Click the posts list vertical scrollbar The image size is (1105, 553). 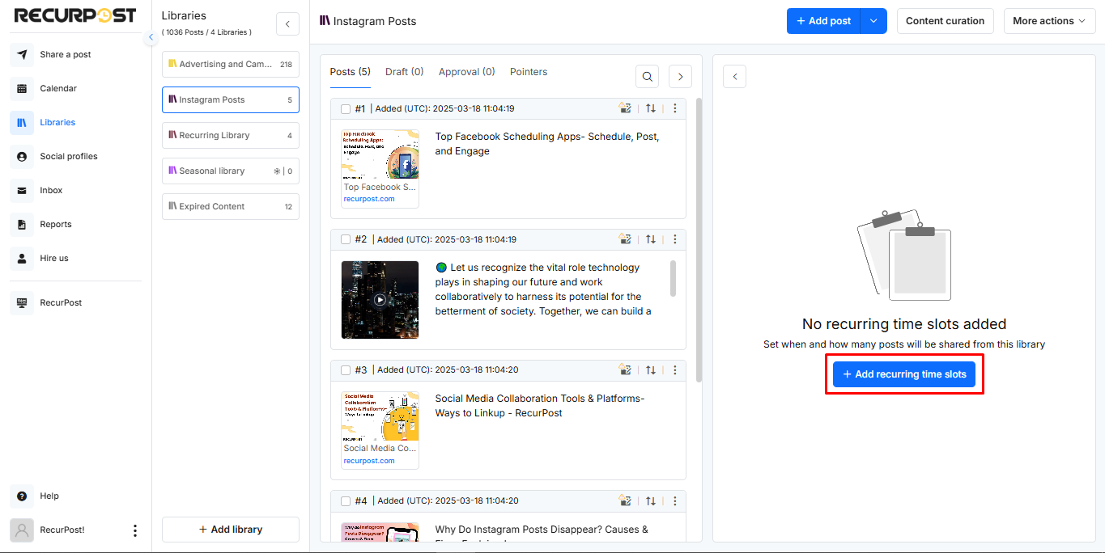click(699, 240)
